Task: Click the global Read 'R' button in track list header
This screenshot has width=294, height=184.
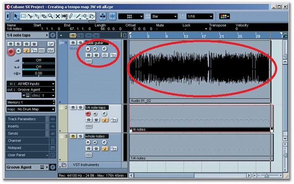Action: tap(89, 35)
